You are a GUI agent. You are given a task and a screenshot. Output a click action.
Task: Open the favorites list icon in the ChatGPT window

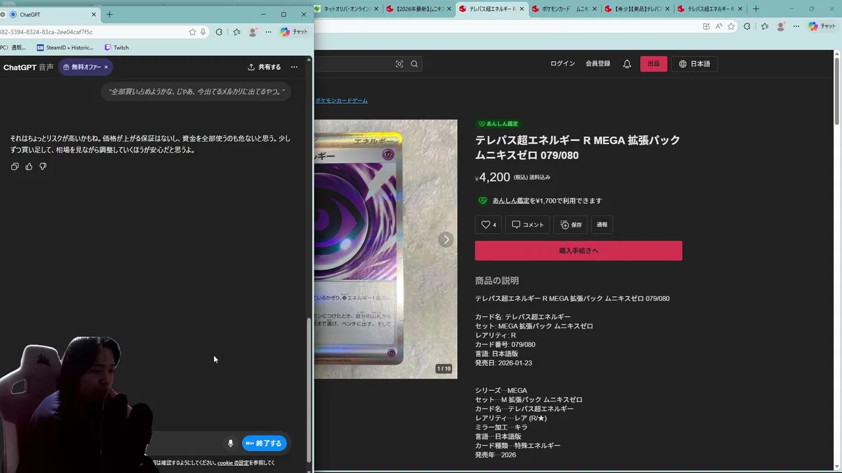click(237, 32)
